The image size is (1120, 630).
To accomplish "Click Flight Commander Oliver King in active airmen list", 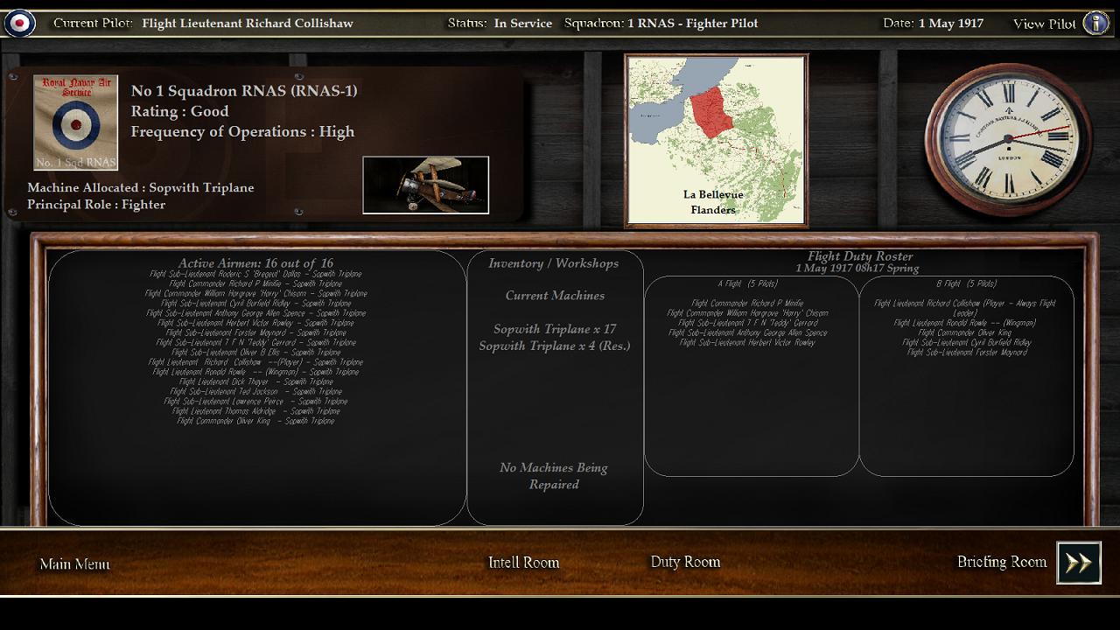I will coord(255,421).
